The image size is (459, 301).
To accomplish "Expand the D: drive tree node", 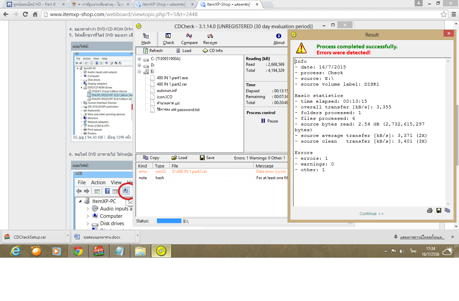I will pyautogui.click(x=139, y=65).
